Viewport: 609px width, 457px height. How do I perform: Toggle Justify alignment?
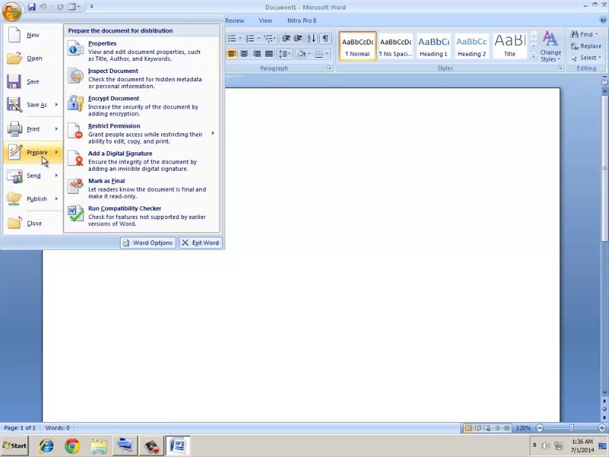pyautogui.click(x=269, y=54)
